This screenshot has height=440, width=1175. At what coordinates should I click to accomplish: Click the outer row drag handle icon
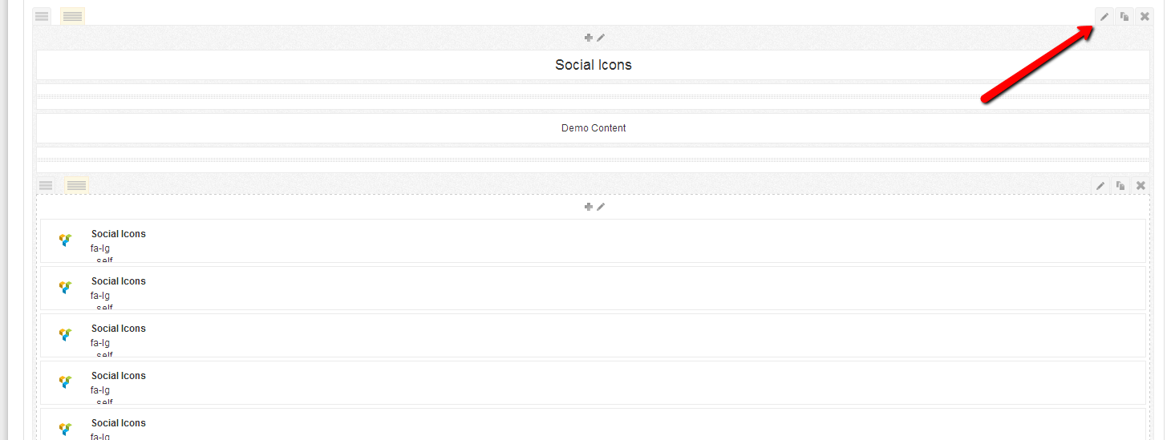(42, 16)
